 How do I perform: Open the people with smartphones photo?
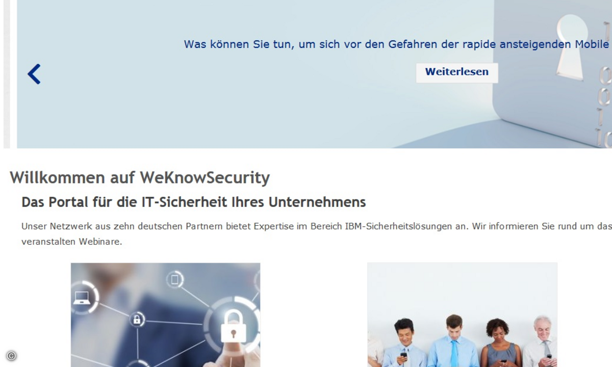click(462, 314)
